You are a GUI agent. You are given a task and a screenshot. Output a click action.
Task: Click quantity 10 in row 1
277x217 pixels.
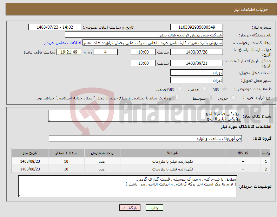66,161
